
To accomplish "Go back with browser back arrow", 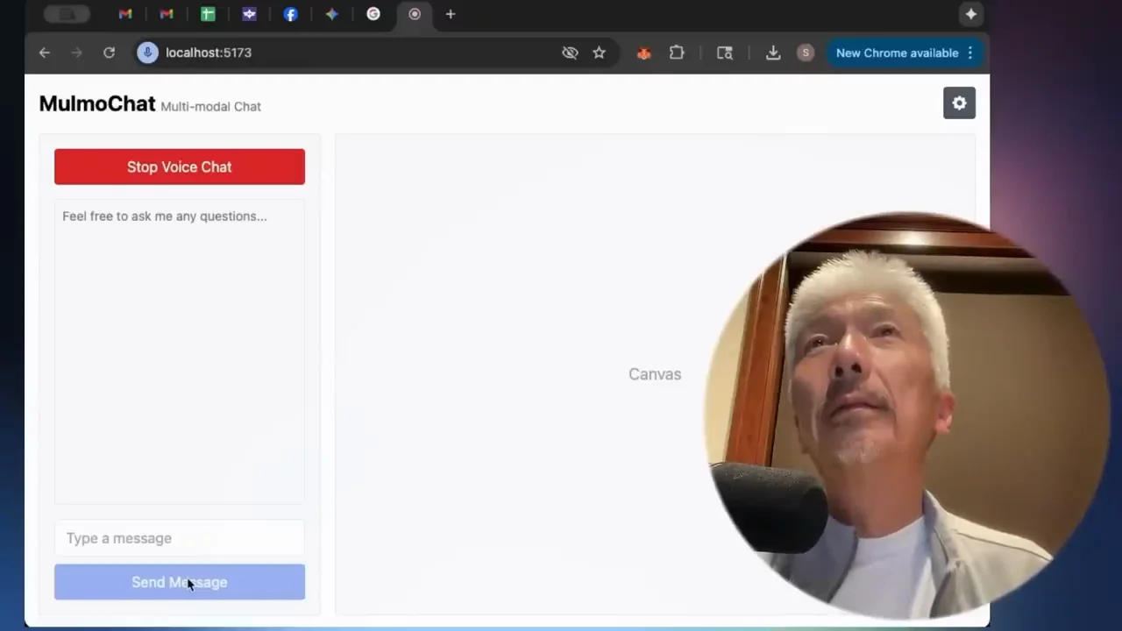I will (45, 53).
